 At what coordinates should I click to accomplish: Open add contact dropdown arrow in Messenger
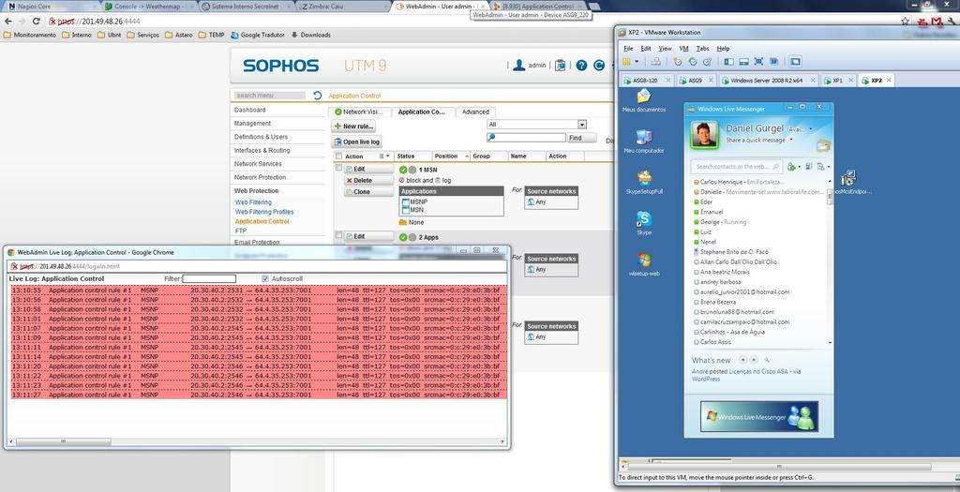pyautogui.click(x=799, y=167)
